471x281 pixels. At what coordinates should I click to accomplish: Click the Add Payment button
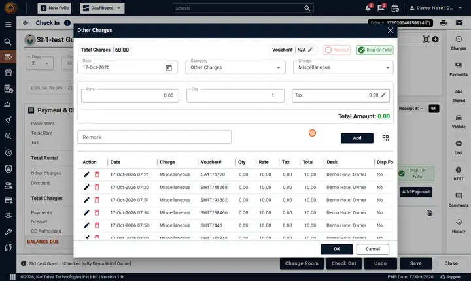(x=416, y=192)
